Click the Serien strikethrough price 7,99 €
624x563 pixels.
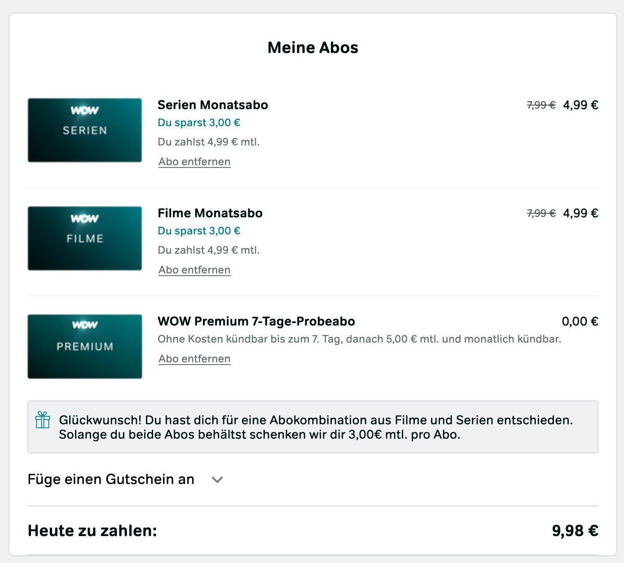[x=541, y=105]
